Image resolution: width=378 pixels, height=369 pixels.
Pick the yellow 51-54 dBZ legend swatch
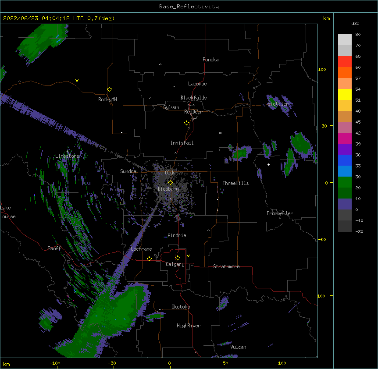click(x=345, y=94)
